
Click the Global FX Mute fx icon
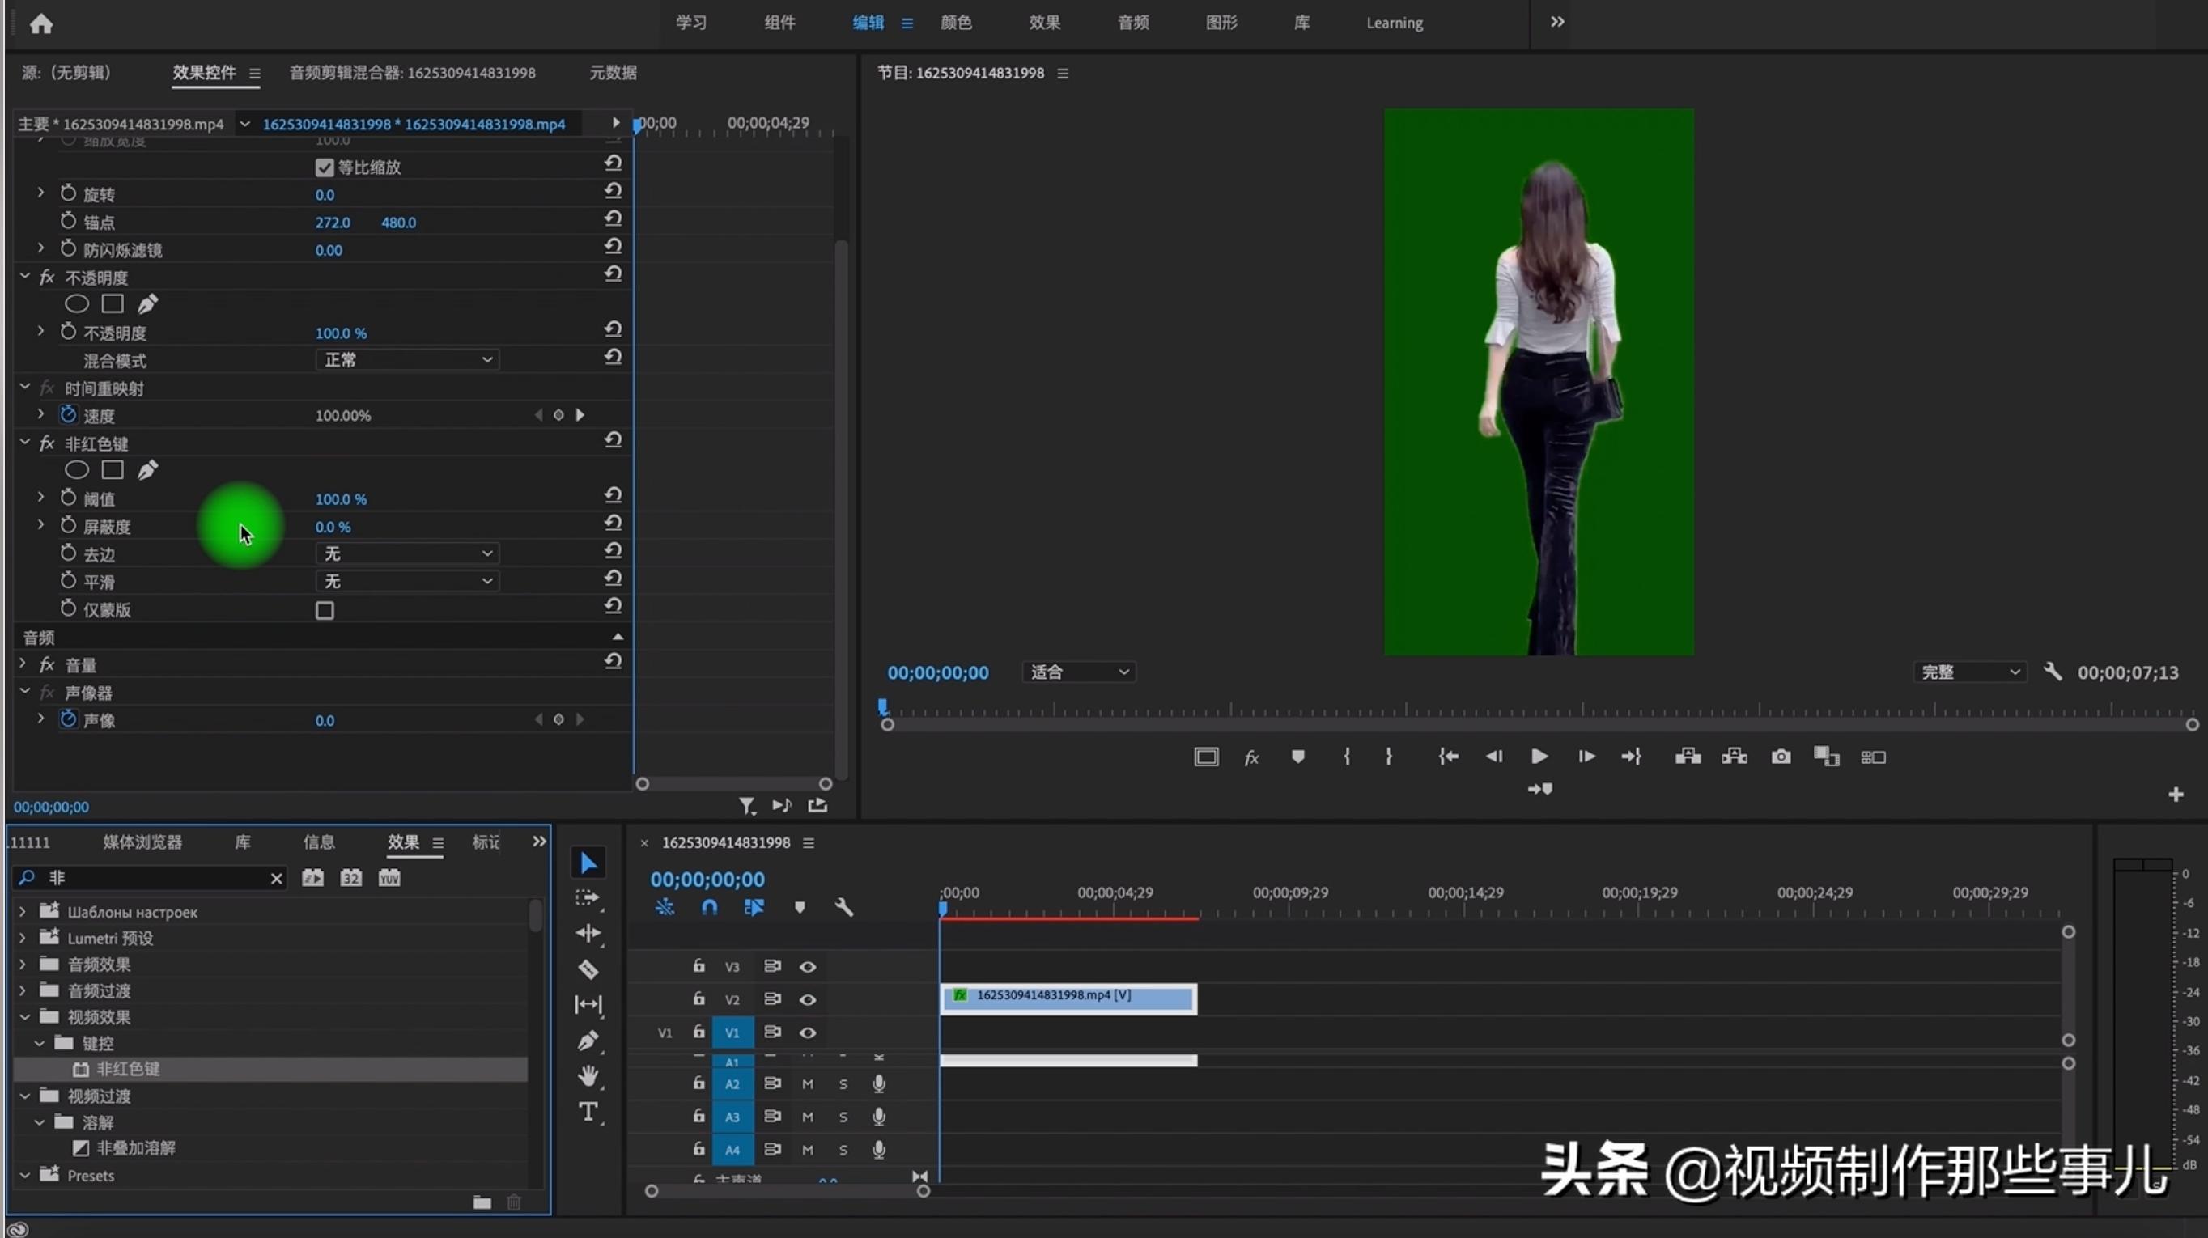(x=1251, y=757)
